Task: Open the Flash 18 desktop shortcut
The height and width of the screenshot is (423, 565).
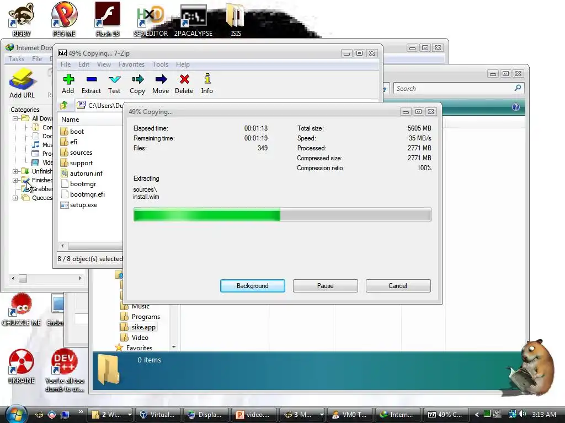Action: coord(108,19)
